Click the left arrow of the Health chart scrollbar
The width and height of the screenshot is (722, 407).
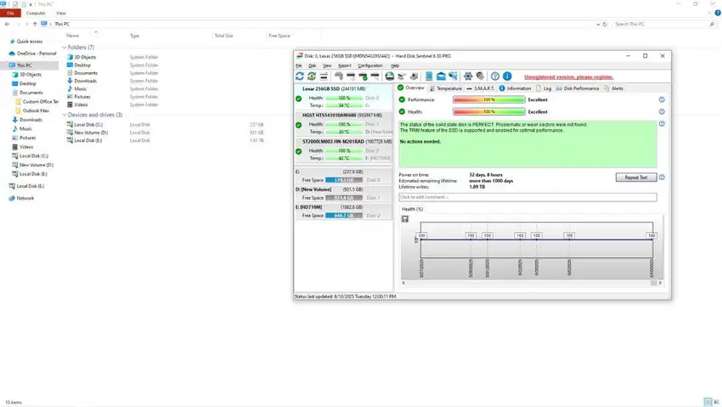click(x=403, y=283)
